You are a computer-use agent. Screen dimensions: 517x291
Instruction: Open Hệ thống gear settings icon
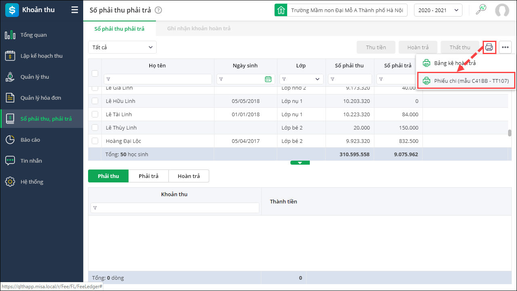10,182
